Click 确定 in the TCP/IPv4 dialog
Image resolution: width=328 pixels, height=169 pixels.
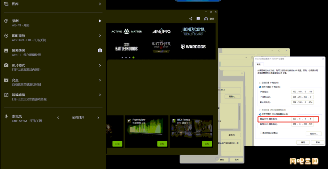[303, 142]
